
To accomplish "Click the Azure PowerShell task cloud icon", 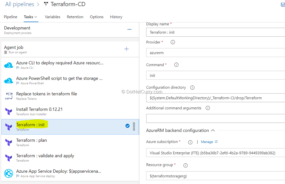I will click(8, 81).
